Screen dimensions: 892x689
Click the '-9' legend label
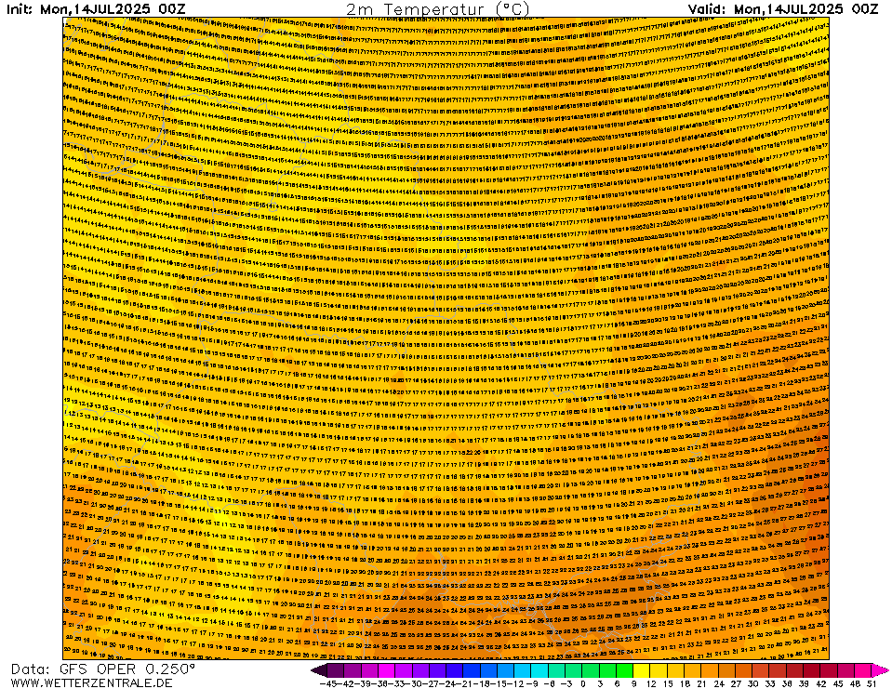tap(532, 683)
